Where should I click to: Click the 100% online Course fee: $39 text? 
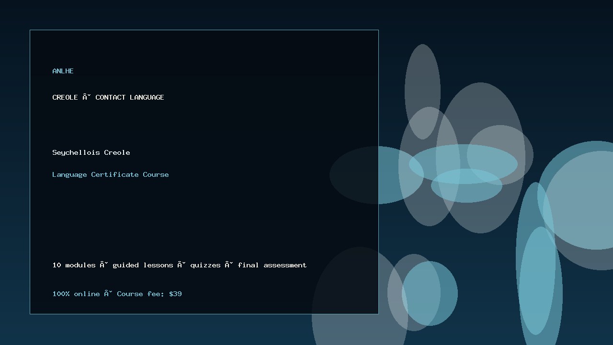pyautogui.click(x=117, y=294)
